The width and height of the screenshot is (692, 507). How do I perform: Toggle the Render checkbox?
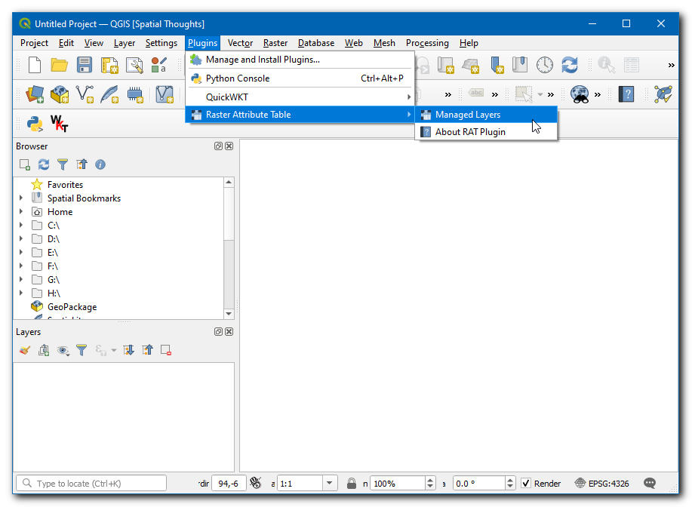point(526,484)
